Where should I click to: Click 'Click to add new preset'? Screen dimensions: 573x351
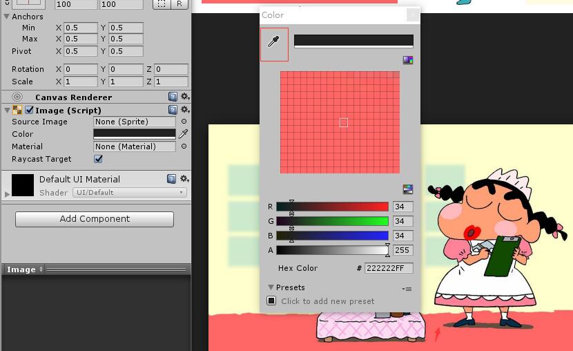(327, 301)
